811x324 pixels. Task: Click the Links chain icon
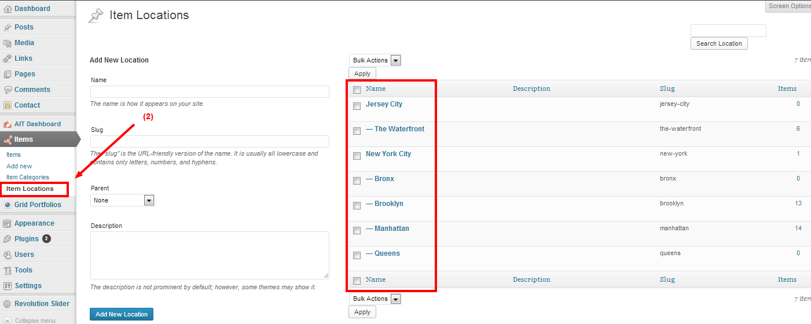tap(8, 58)
